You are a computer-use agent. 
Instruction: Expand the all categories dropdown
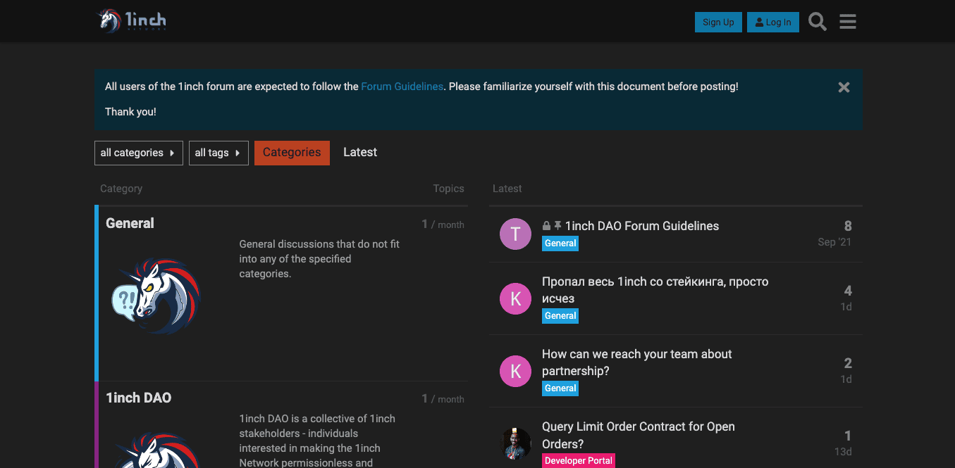[x=139, y=153]
